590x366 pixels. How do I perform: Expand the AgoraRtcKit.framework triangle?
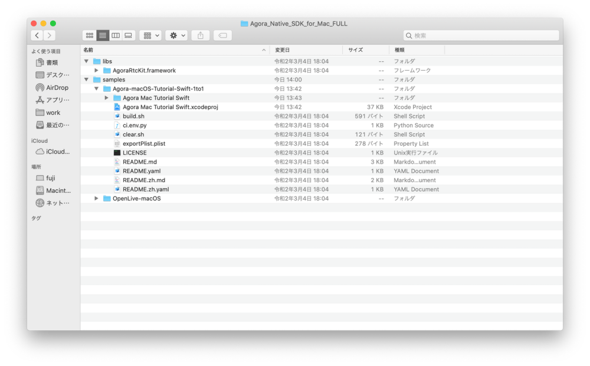[x=96, y=70]
